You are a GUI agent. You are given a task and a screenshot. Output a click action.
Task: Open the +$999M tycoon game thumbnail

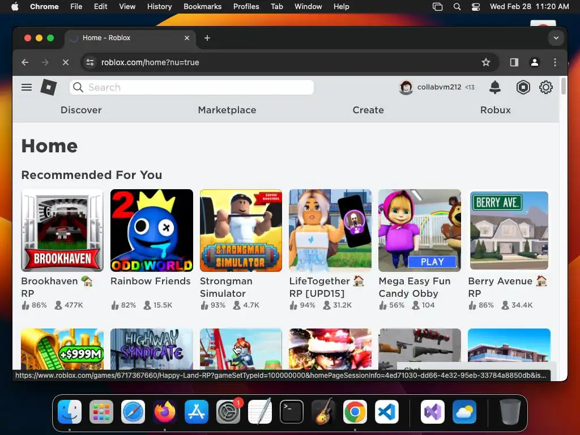coord(62,349)
